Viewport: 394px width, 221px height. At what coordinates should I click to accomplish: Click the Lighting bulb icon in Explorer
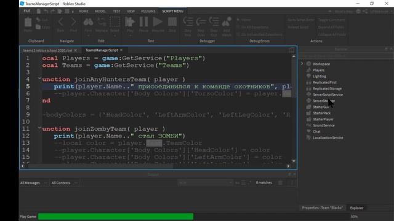309,76
